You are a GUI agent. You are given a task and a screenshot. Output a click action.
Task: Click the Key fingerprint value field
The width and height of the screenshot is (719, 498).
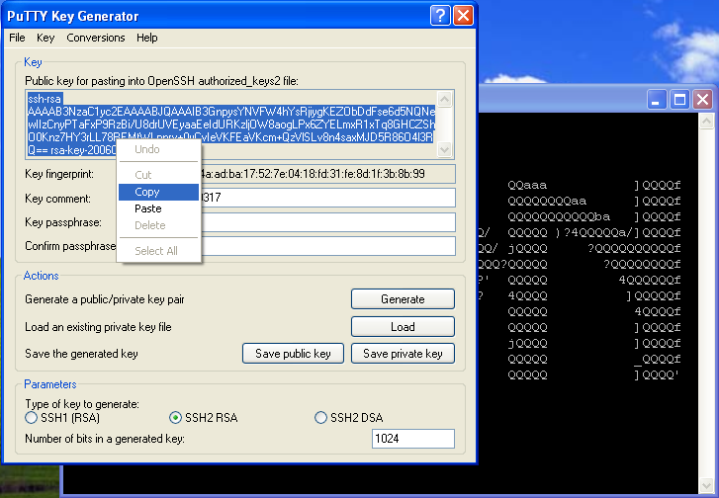328,174
